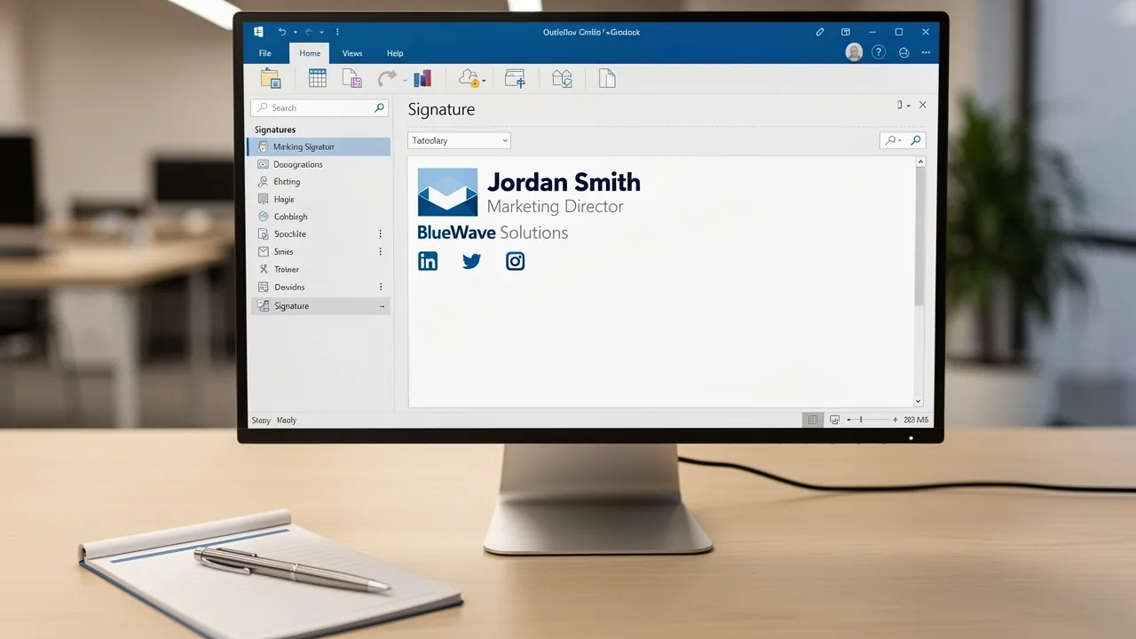Open the File menu
The height and width of the screenshot is (639, 1136).
pos(265,53)
